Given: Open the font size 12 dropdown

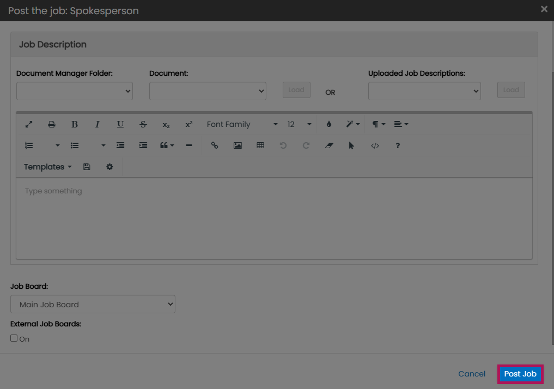Looking at the screenshot, I should [299, 124].
